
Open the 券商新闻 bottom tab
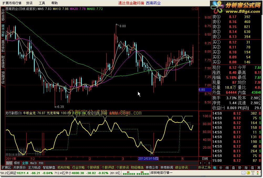167,168
